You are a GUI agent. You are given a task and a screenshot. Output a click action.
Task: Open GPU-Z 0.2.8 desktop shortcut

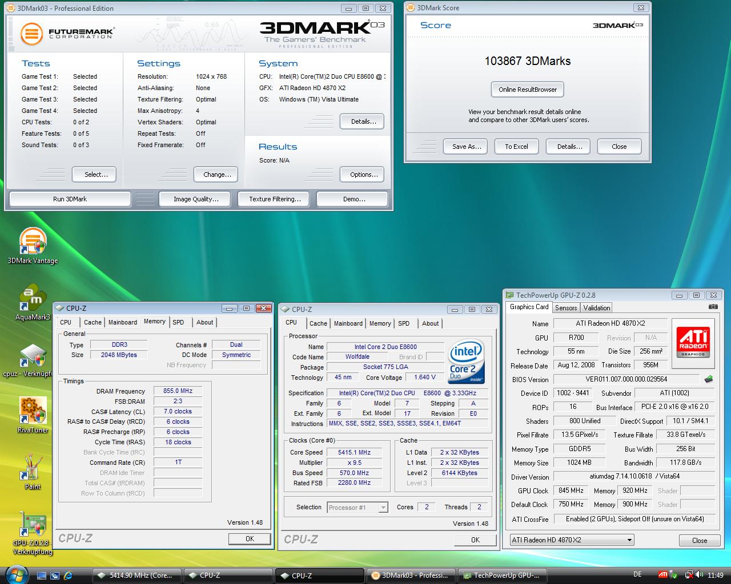[x=33, y=533]
